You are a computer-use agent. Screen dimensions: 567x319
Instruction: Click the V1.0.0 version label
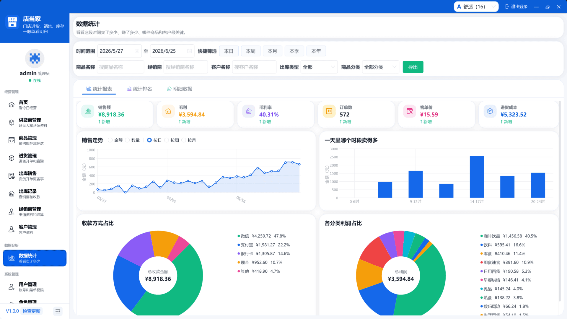coord(12,311)
